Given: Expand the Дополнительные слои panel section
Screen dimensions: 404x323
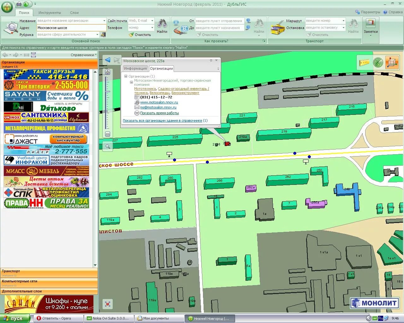Looking at the screenshot, I should point(49,291).
